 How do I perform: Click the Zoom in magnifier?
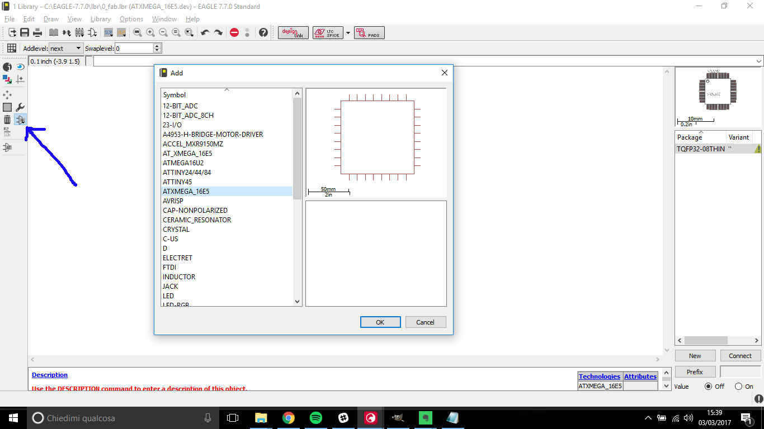pyautogui.click(x=150, y=33)
